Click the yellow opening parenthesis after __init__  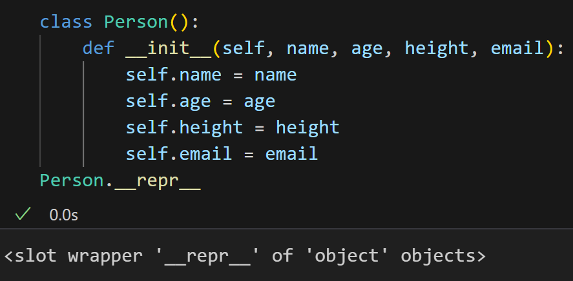coord(216,48)
